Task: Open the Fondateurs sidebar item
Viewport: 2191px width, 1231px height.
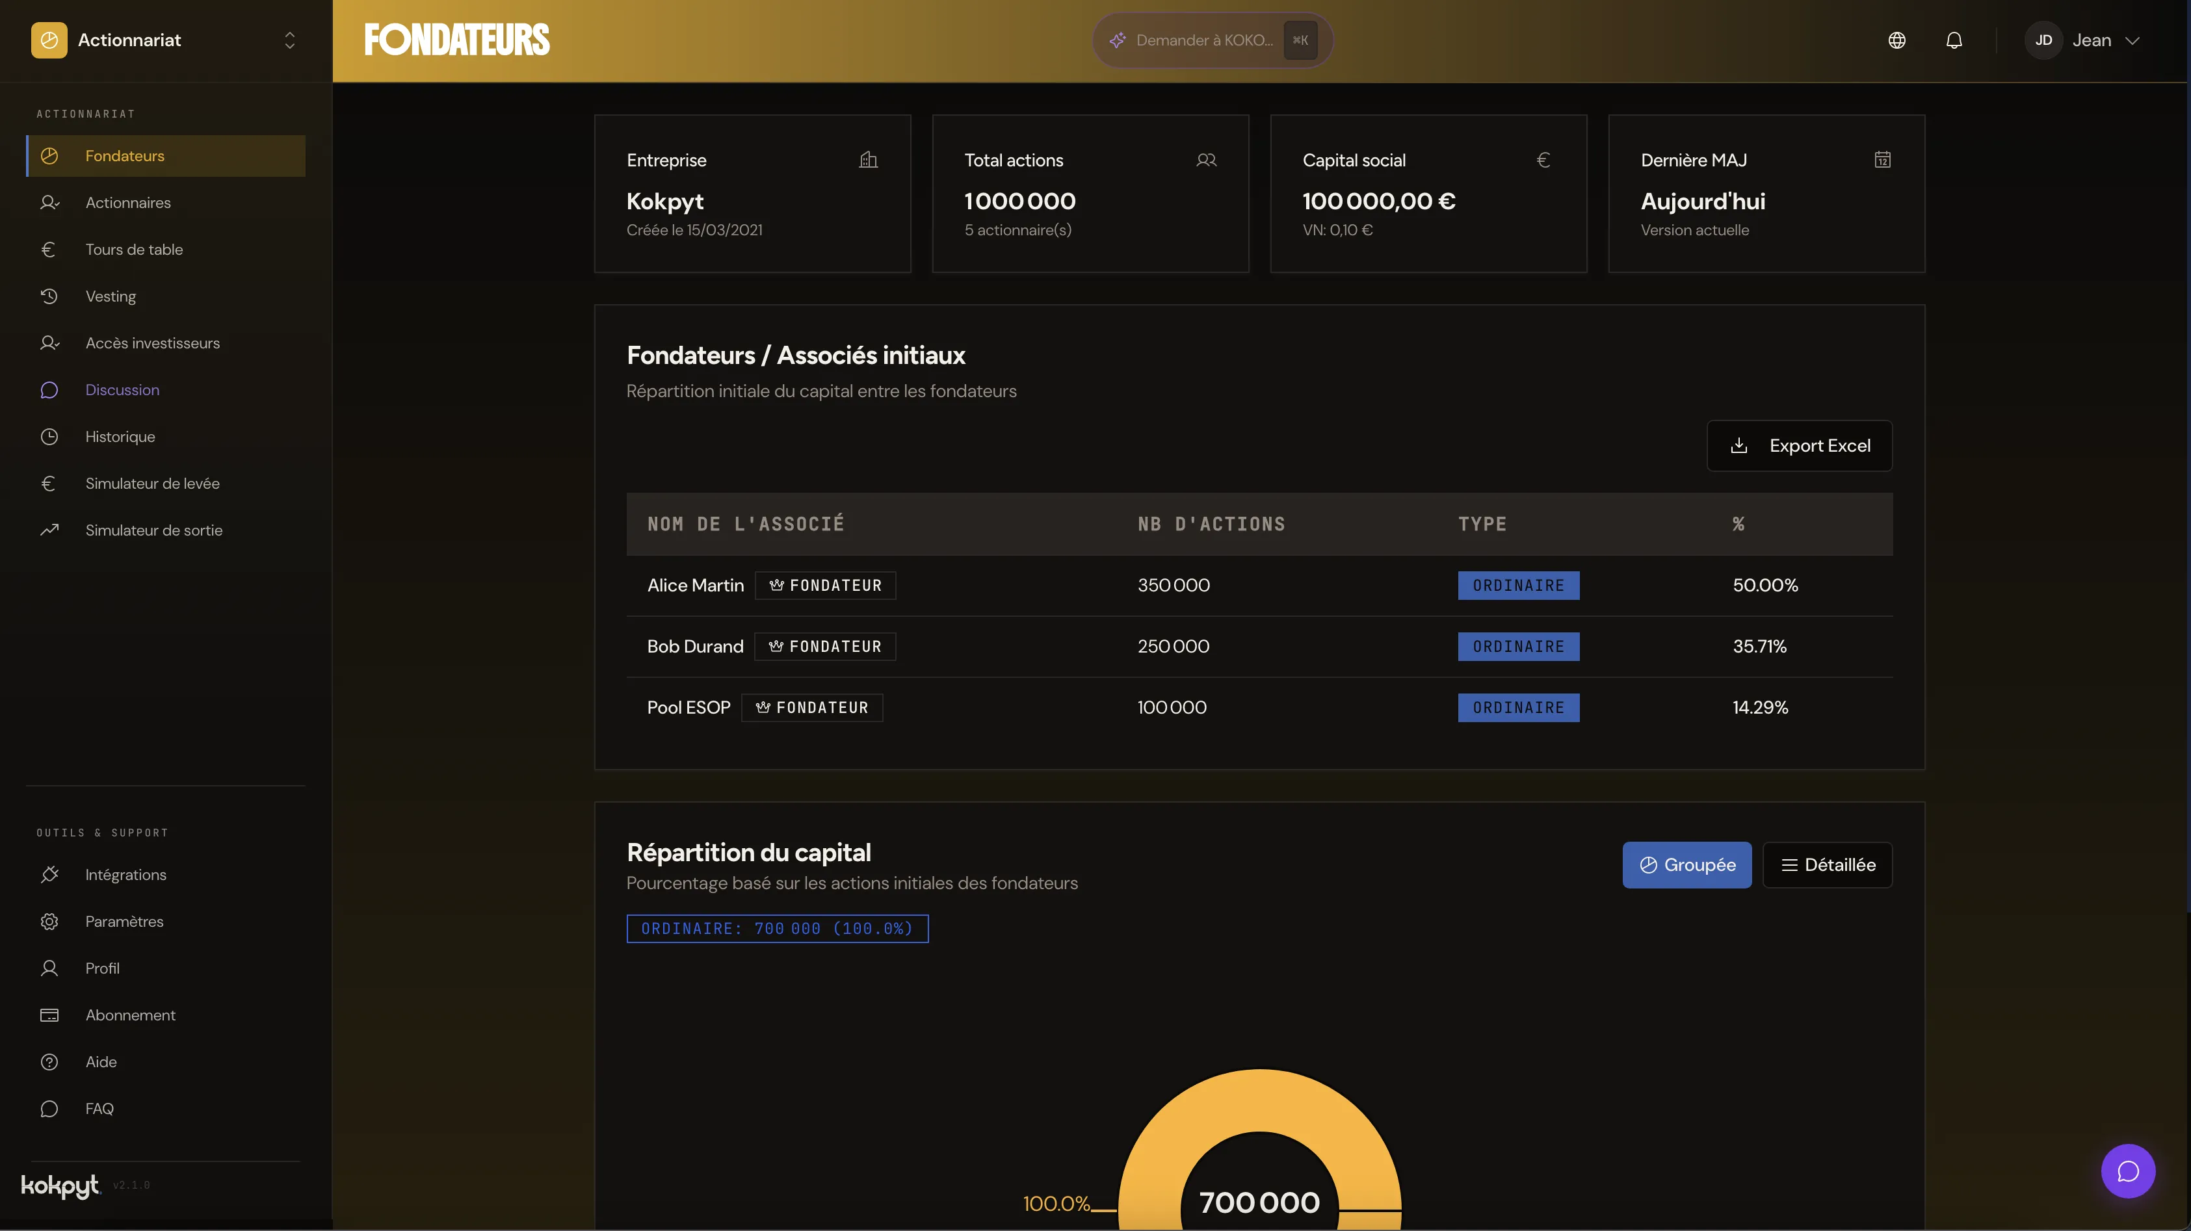Action: point(166,155)
